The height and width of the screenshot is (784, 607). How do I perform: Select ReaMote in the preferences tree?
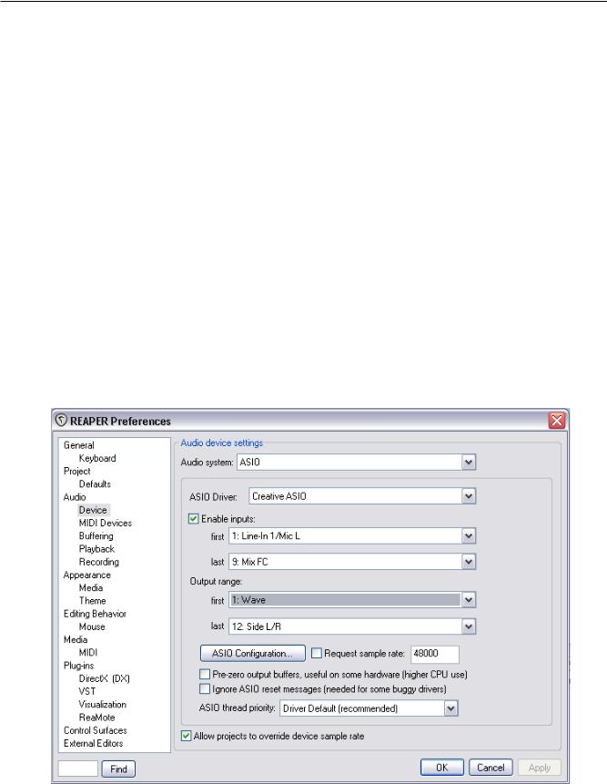[96, 718]
